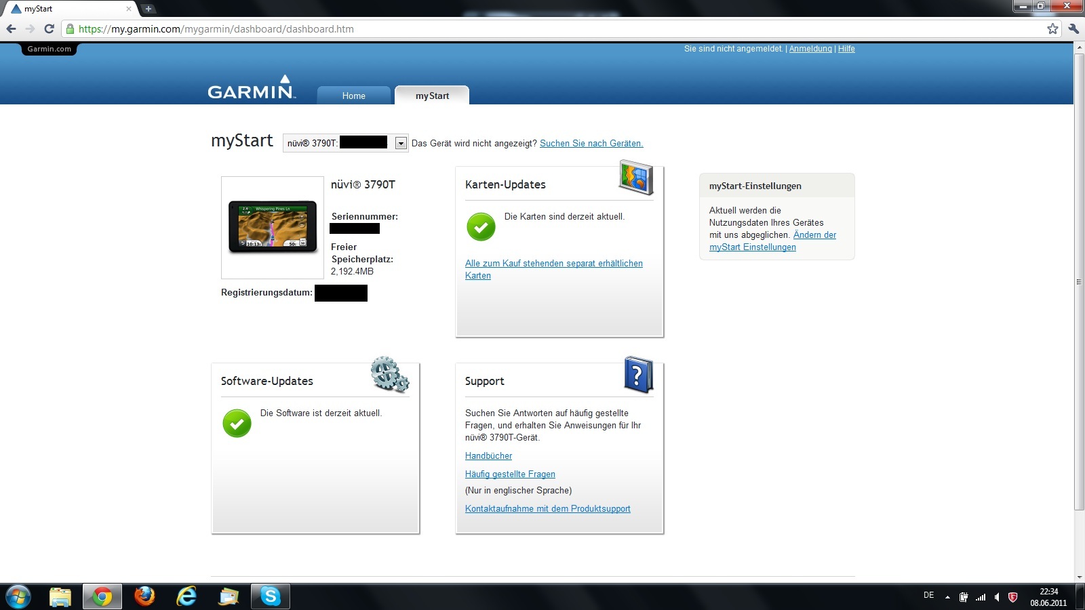Bookmark page with the star icon
The width and height of the screenshot is (1085, 610).
pos(1052,28)
